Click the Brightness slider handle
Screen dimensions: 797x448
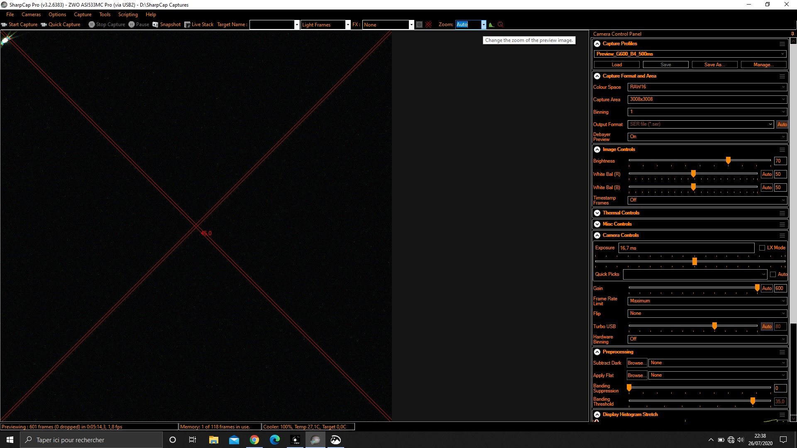pos(728,161)
